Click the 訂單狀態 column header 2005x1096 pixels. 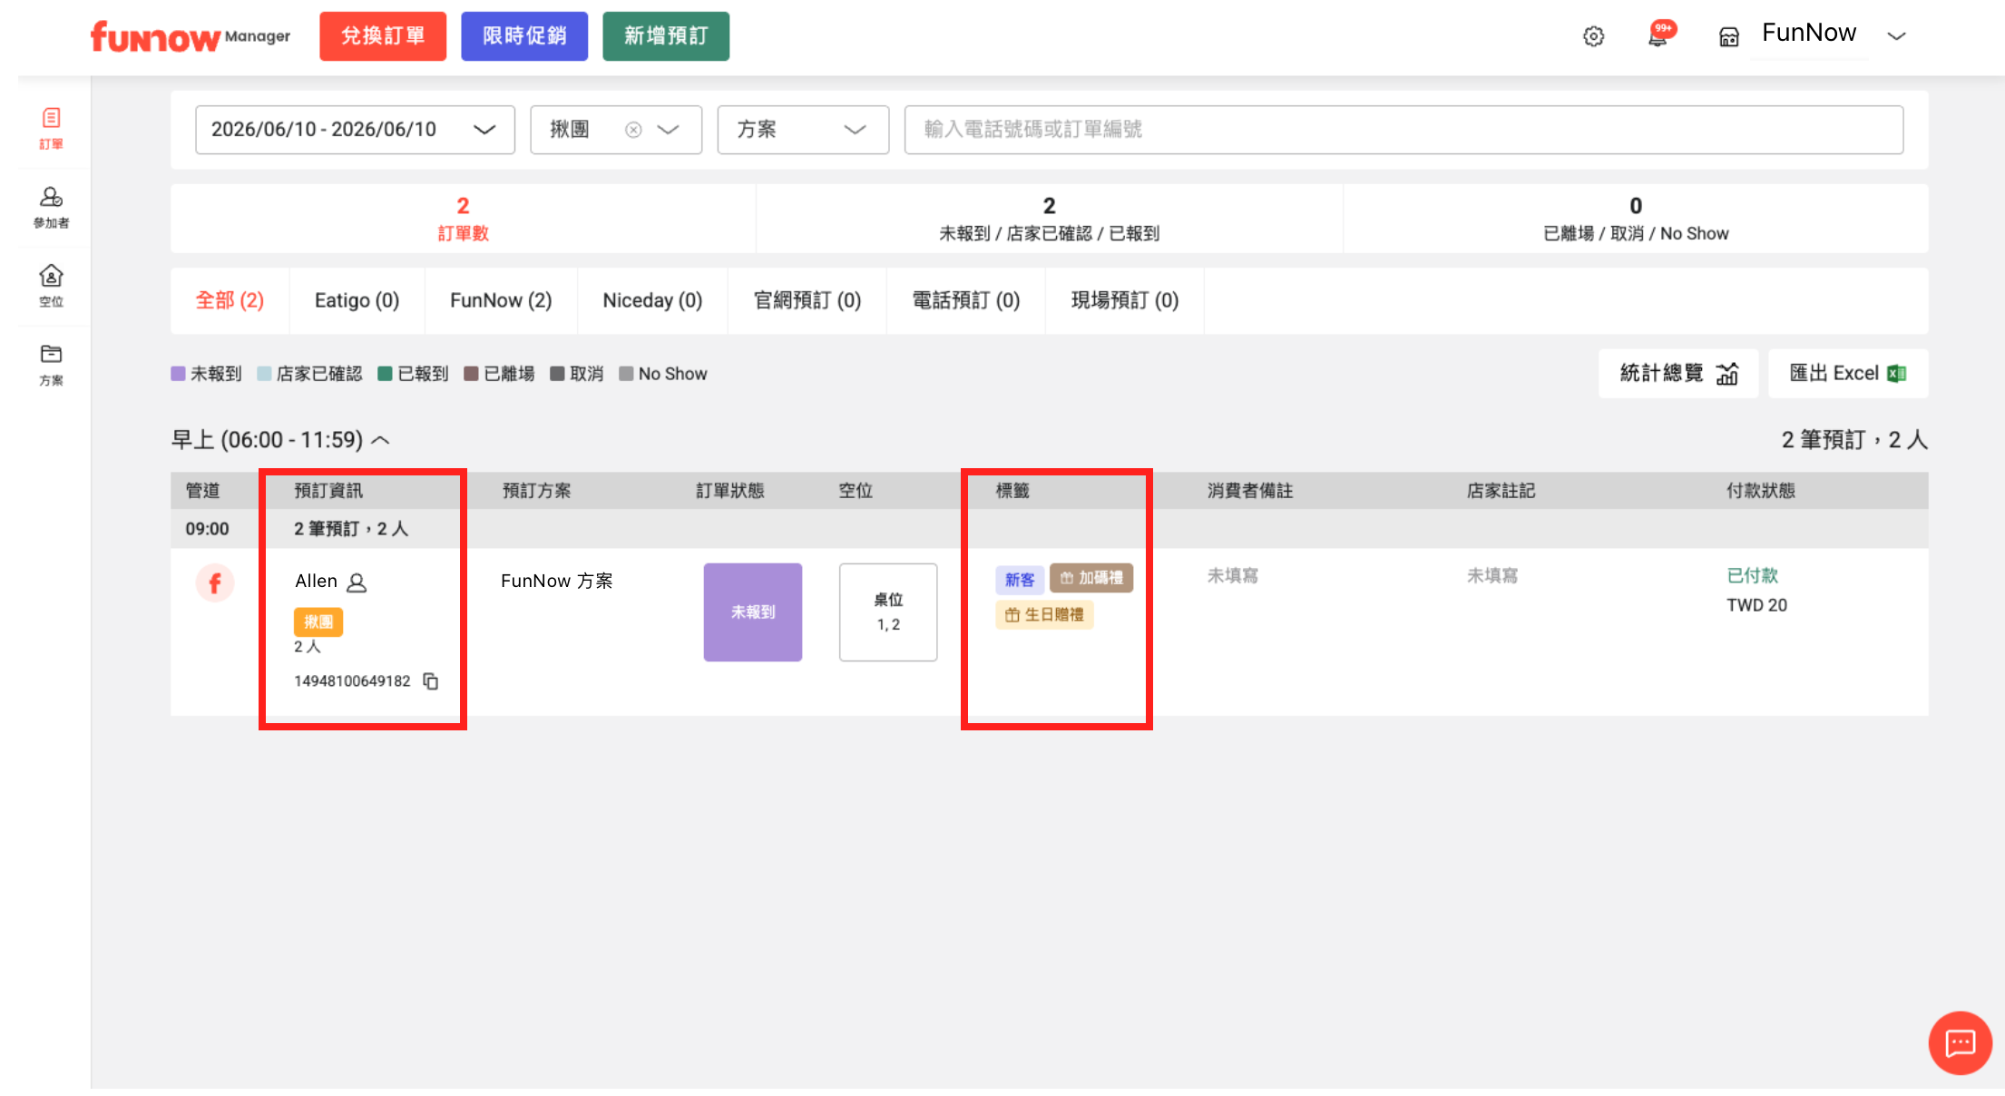[730, 491]
